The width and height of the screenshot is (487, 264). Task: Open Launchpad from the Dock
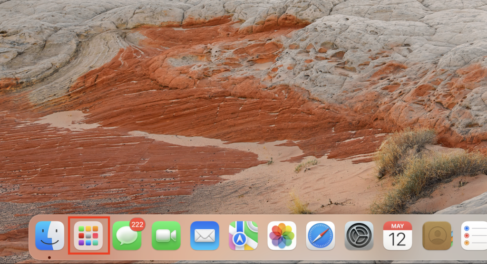pyautogui.click(x=88, y=236)
